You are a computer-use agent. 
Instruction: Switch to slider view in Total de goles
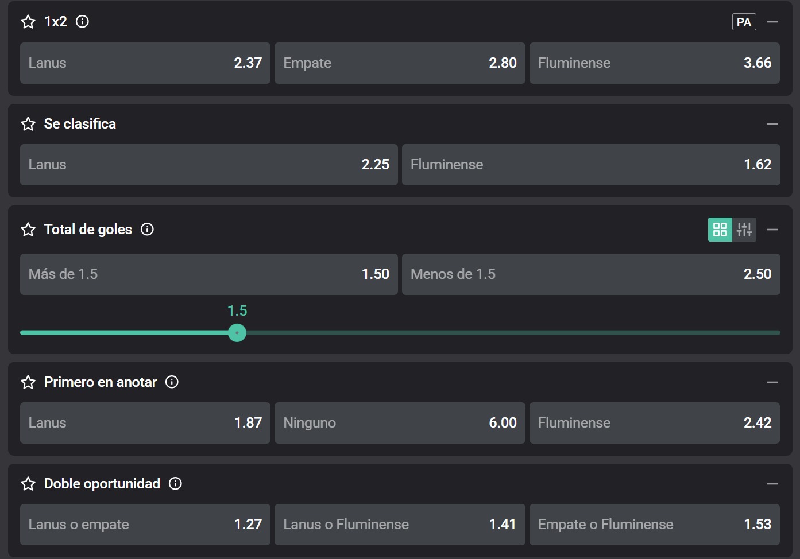(744, 230)
